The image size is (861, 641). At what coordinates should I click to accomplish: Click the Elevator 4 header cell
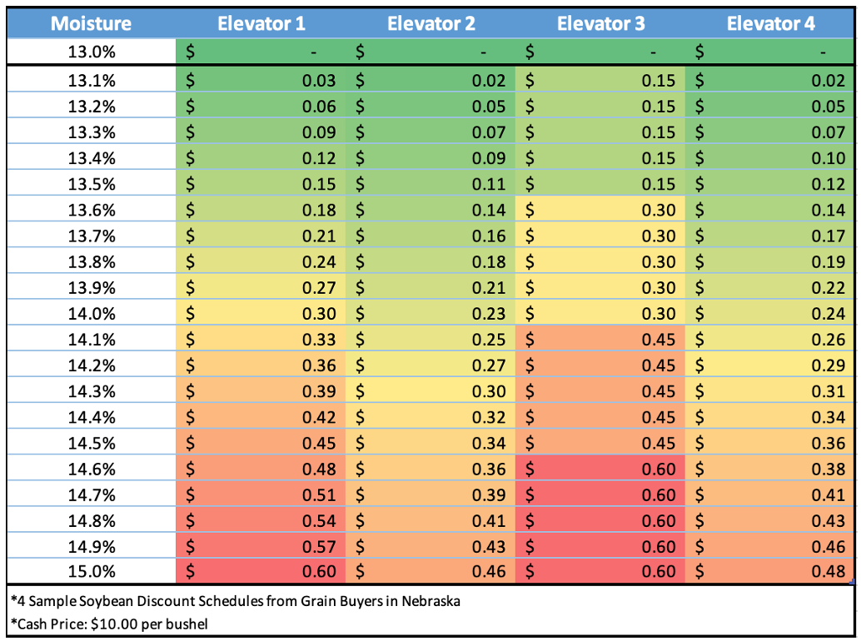(770, 23)
